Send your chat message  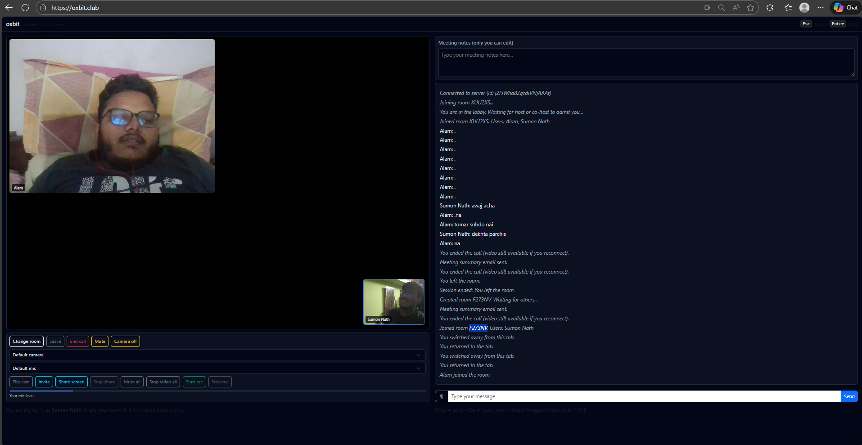[848, 396]
